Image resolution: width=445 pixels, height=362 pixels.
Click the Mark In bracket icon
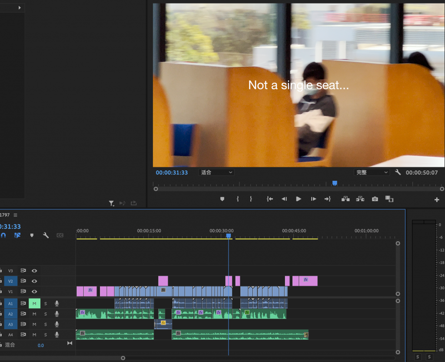coord(238,199)
